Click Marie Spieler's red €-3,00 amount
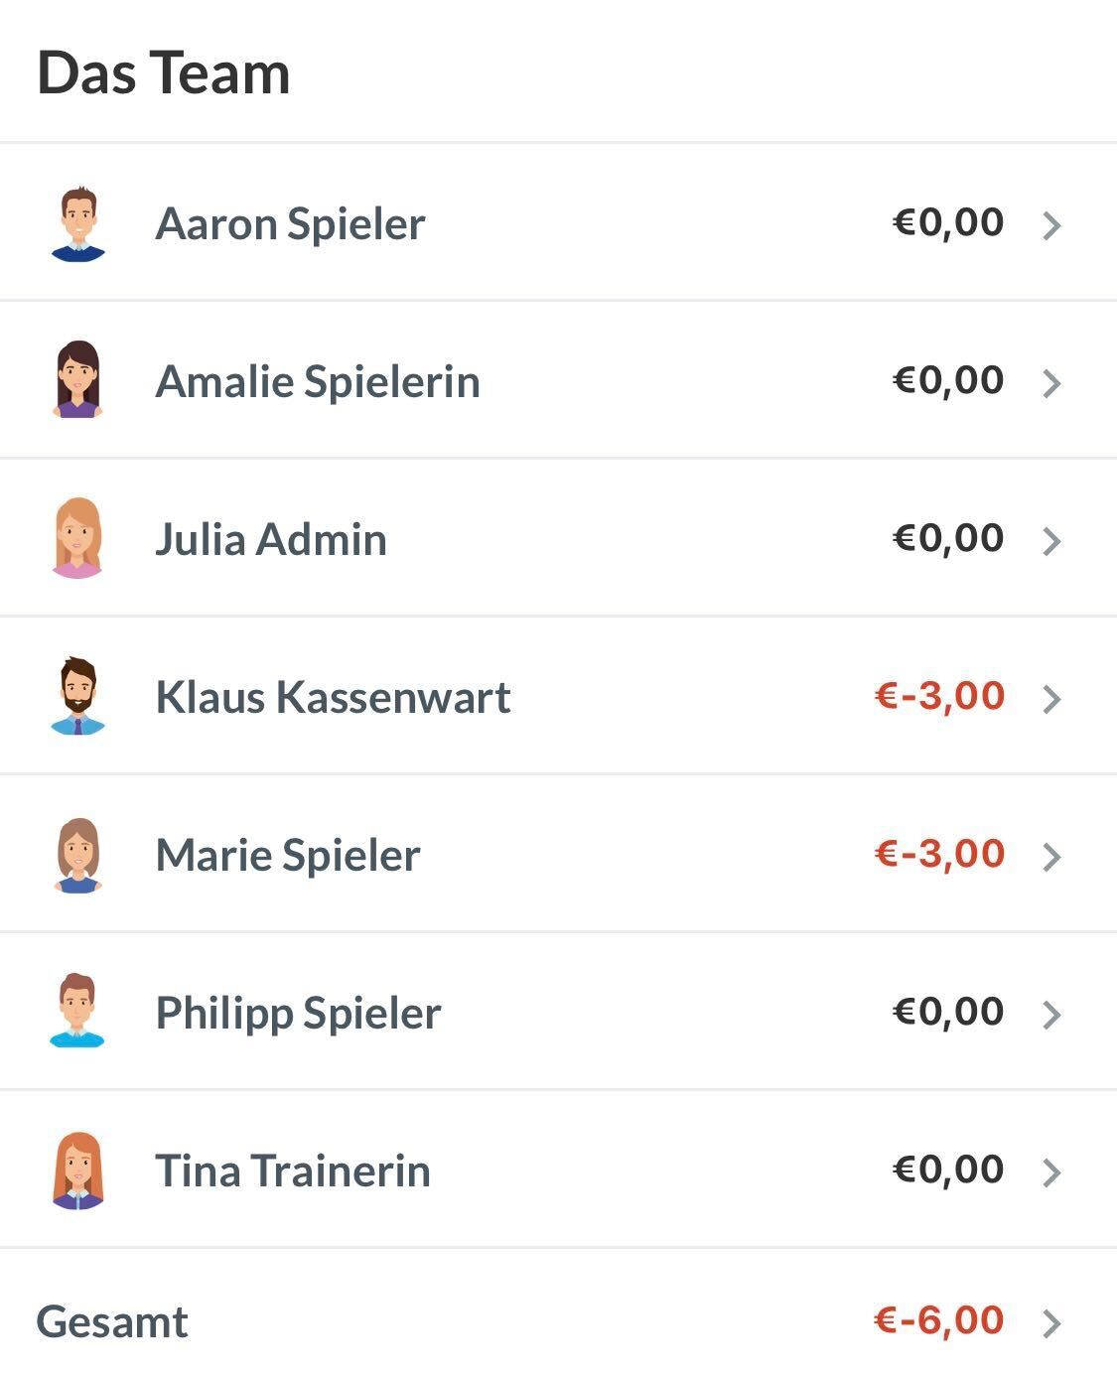Screen dimensions: 1117x1376 pyautogui.click(x=939, y=854)
